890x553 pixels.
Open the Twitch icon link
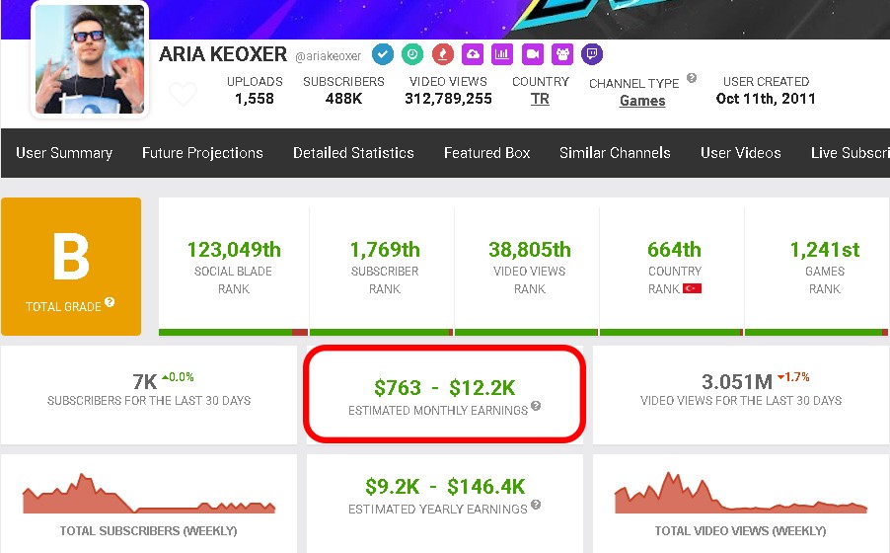(x=592, y=54)
